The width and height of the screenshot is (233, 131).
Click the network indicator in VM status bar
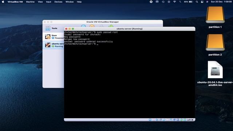[161, 120]
